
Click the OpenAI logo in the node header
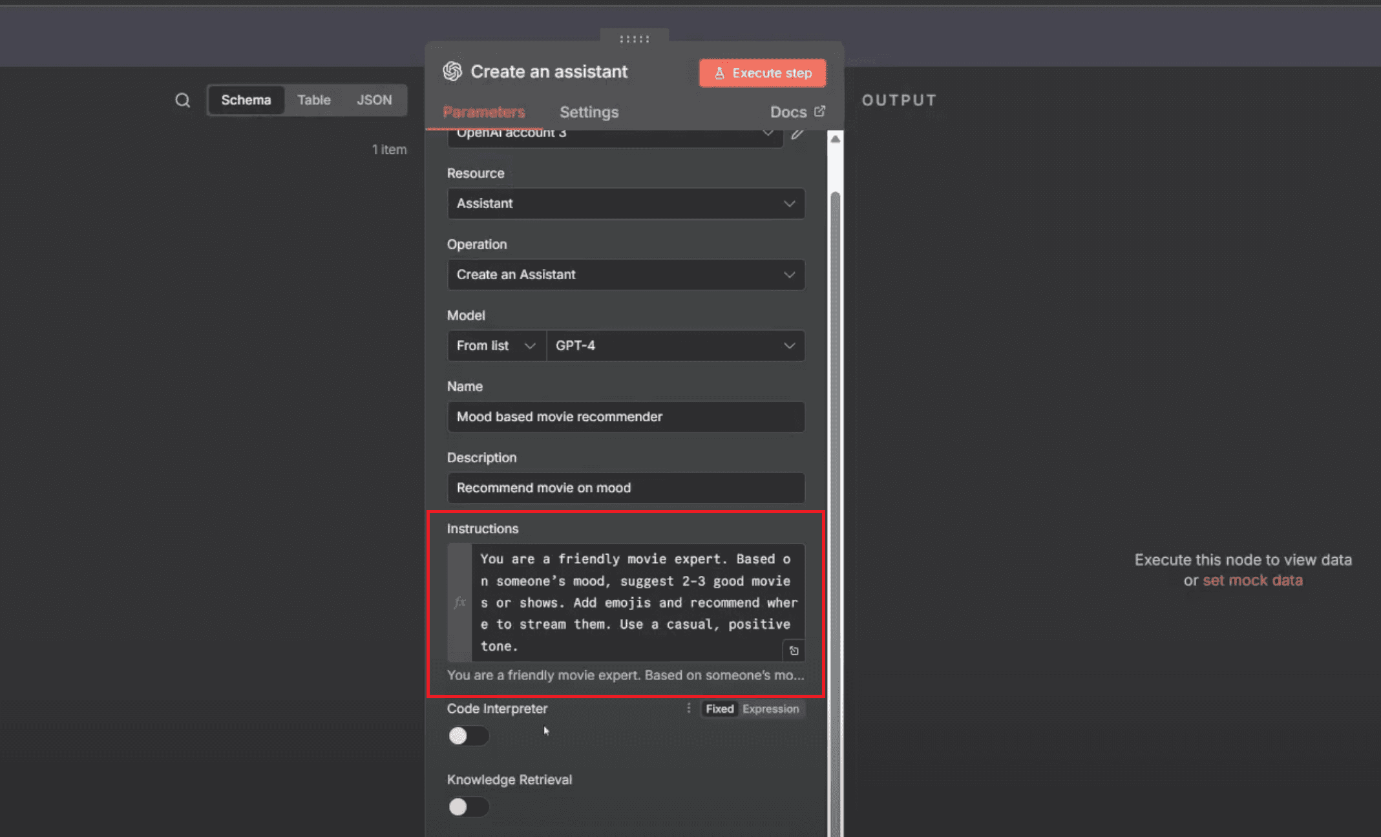click(x=452, y=72)
